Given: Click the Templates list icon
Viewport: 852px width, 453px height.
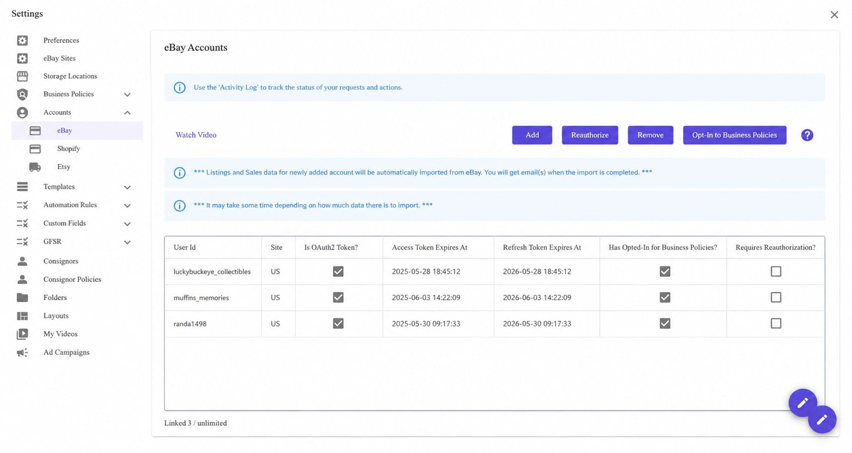Looking at the screenshot, I should (x=22, y=187).
